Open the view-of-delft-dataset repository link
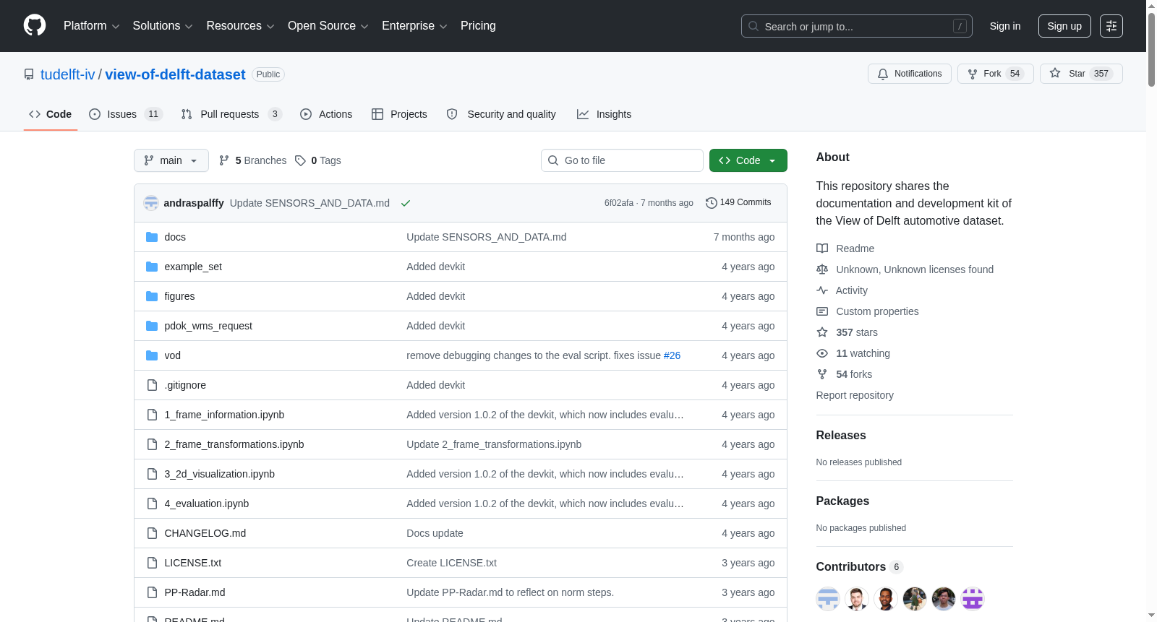The image size is (1157, 622). tap(175, 74)
